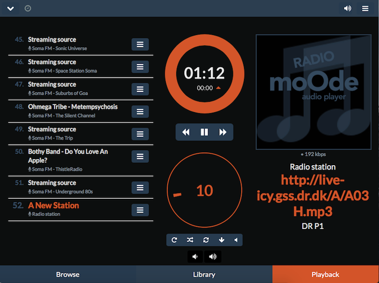Image resolution: width=379 pixels, height=283 pixels.
Task: Open menu for Soma FM - Space Station Soma
Action: coord(140,67)
